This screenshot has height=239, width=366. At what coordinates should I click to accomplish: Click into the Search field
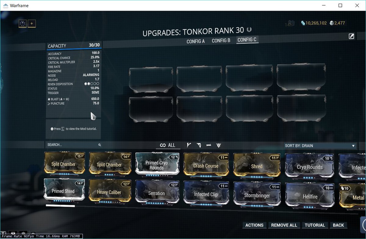[74, 145]
